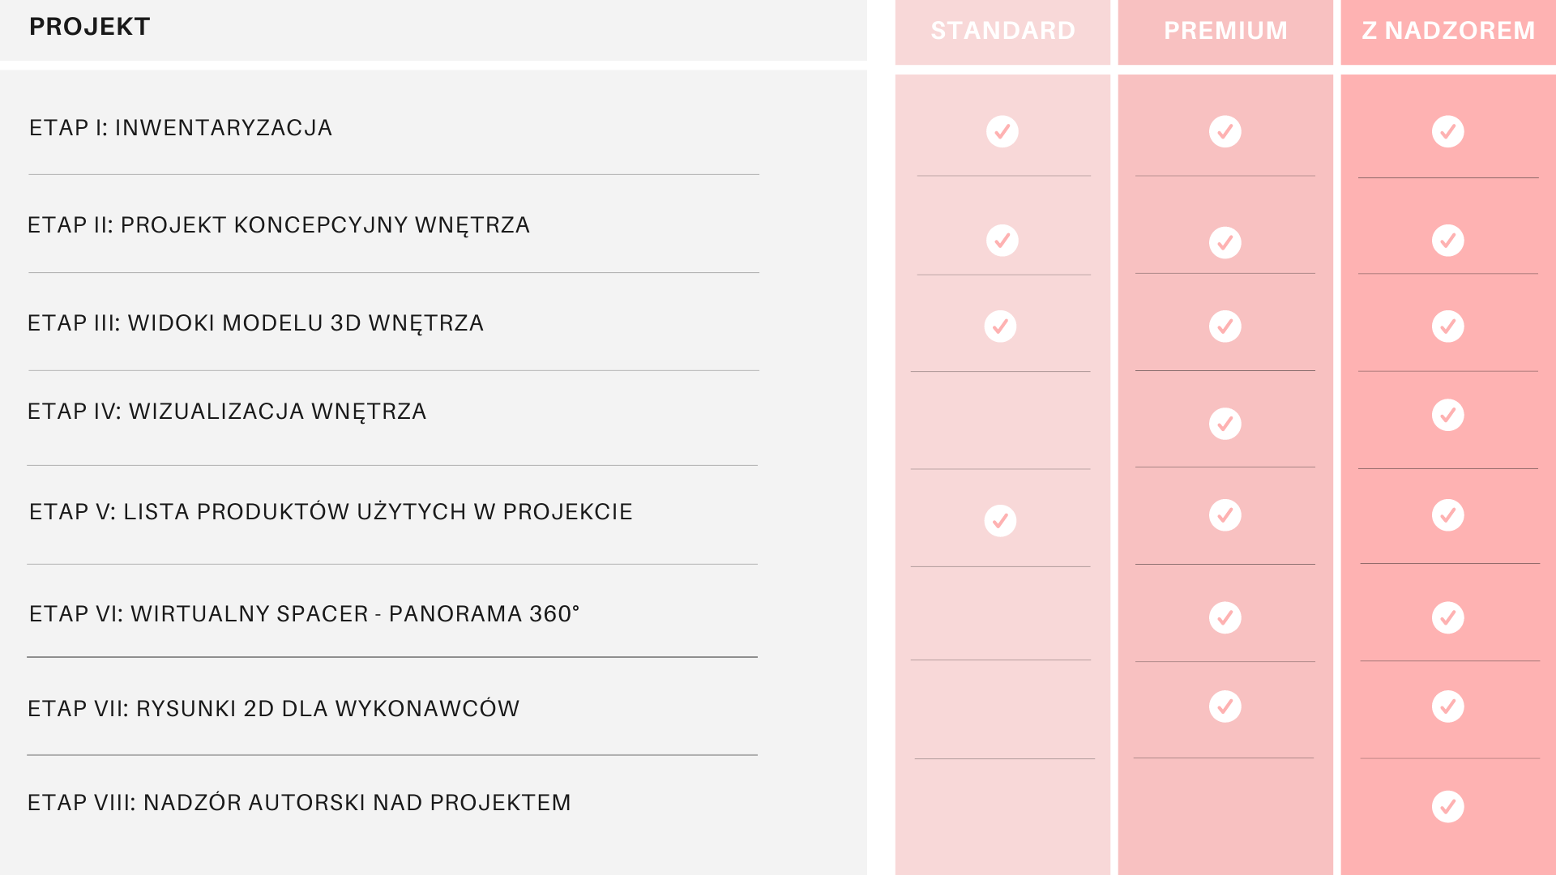The width and height of the screenshot is (1556, 875).
Task: Click Z Nadzorem checkmark for Etap III
Action: pos(1448,327)
